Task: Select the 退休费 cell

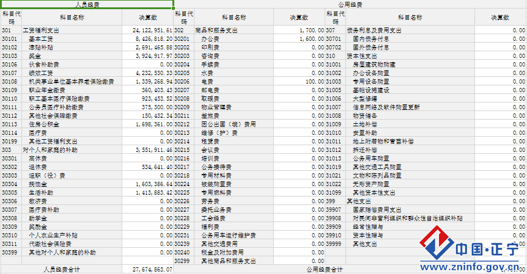Action: click(x=72, y=167)
